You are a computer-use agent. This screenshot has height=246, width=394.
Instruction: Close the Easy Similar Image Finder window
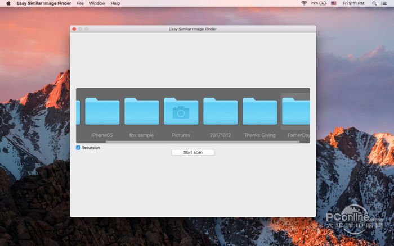pos(74,29)
